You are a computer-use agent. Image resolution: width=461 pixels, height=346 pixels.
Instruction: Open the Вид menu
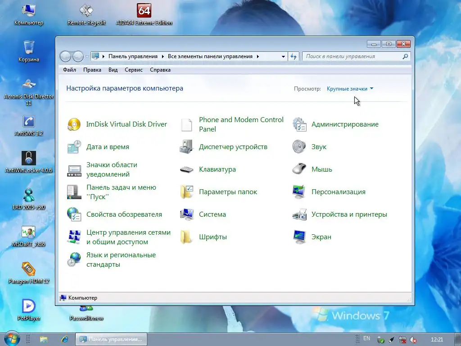click(113, 70)
